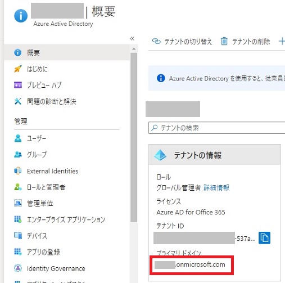Open the ユーザー user icon

pyautogui.click(x=18, y=138)
